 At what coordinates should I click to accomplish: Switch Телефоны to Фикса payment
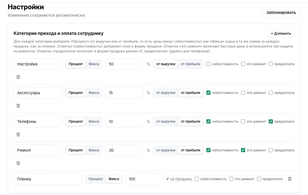94,122
